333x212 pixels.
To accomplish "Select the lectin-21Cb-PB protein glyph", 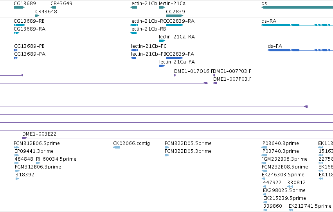I will tap(133, 58).
